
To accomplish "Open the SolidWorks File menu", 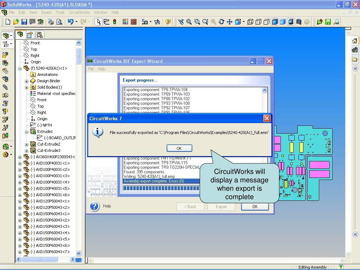I will click(12, 12).
